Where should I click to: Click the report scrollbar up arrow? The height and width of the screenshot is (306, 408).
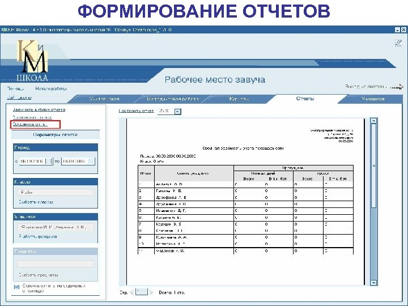click(373, 121)
